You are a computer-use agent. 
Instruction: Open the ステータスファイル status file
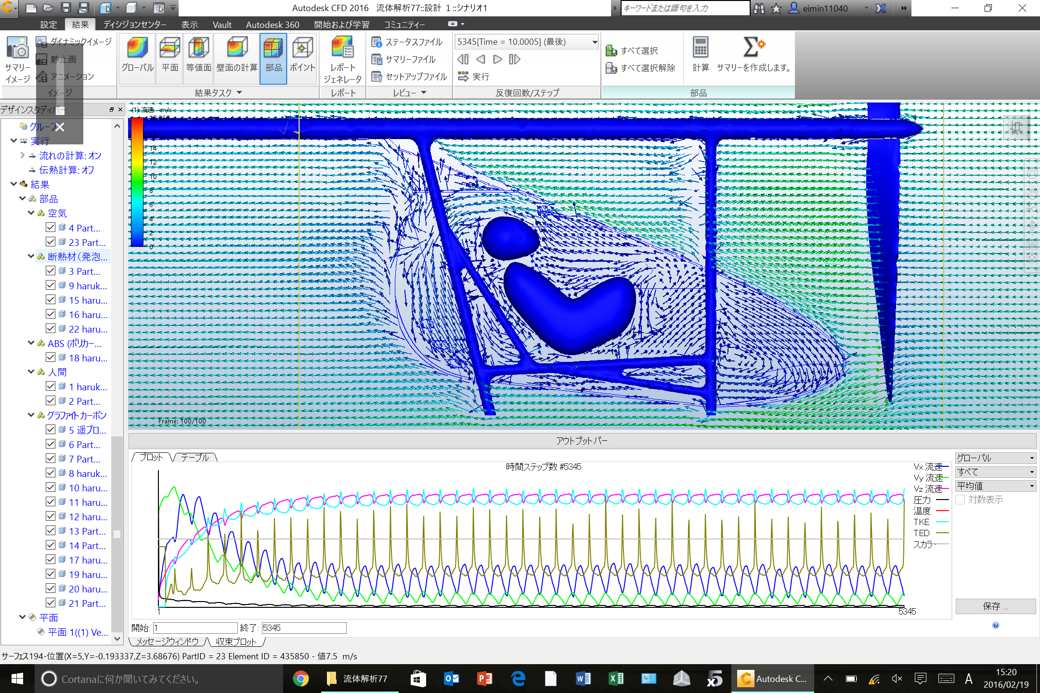407,42
